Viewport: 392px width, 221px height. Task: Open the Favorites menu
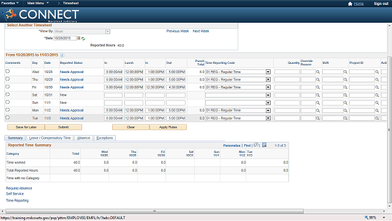point(10,3)
